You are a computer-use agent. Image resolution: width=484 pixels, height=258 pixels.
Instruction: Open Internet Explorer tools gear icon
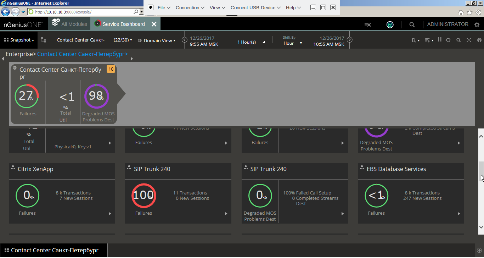click(478, 12)
